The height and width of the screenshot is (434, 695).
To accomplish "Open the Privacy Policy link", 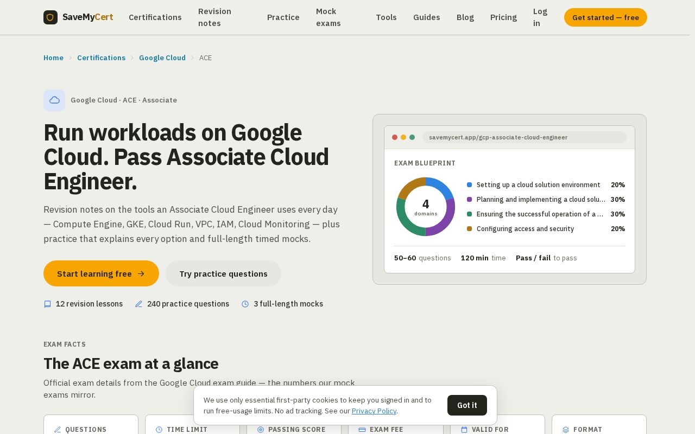I will [374, 411].
